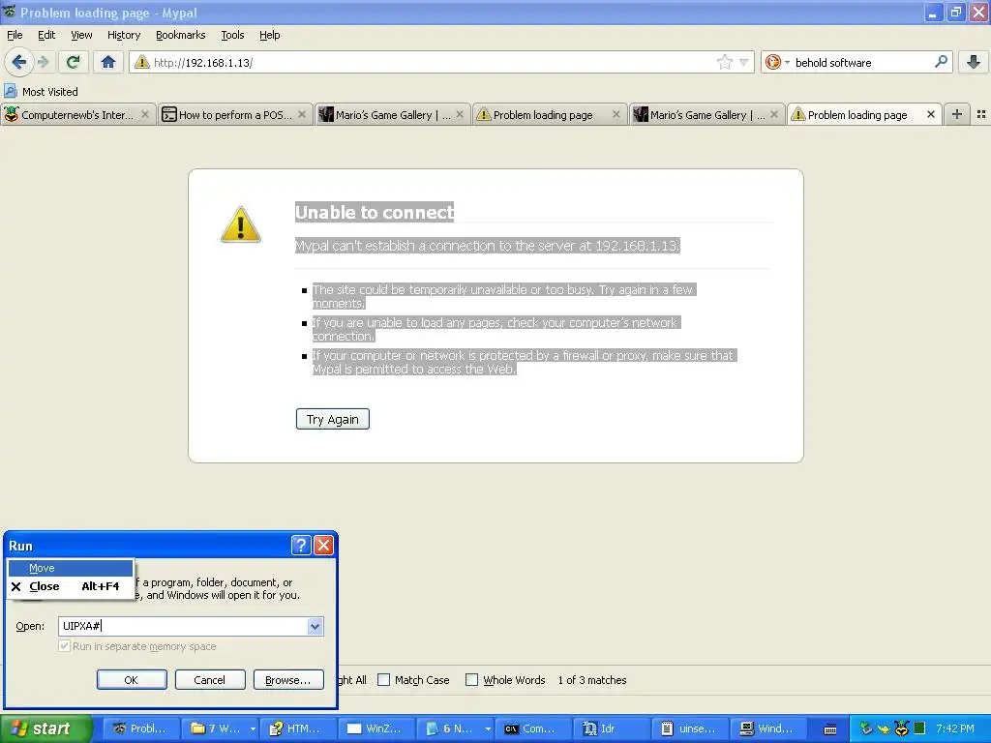The image size is (991, 743).
Task: Reload the current page
Action: (73, 62)
